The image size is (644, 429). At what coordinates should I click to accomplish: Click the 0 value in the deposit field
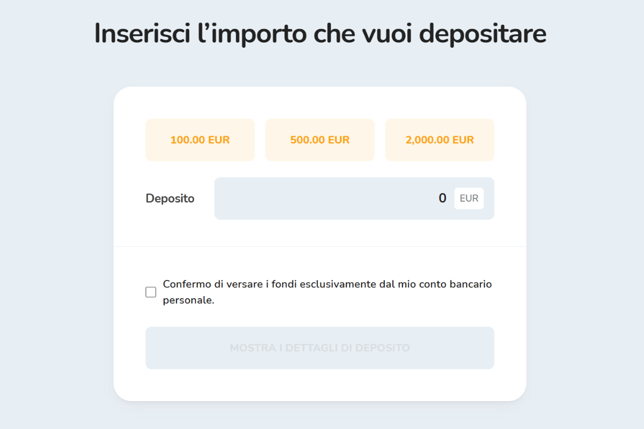click(x=442, y=198)
